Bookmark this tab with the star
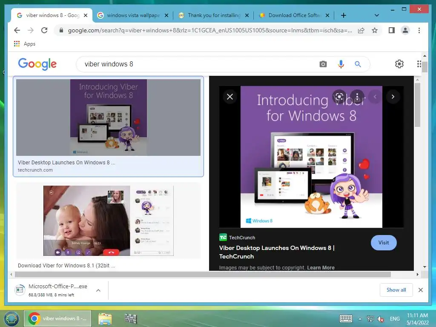Viewport: 436px width, 327px height. tap(375, 30)
